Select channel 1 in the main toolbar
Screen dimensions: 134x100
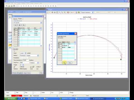[x=19, y=6]
